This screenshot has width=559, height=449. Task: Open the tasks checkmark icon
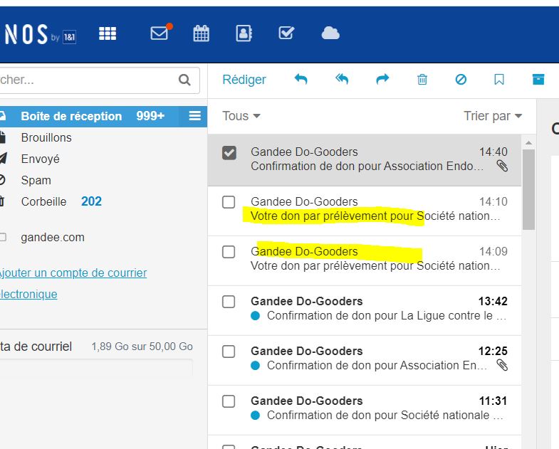coord(286,33)
